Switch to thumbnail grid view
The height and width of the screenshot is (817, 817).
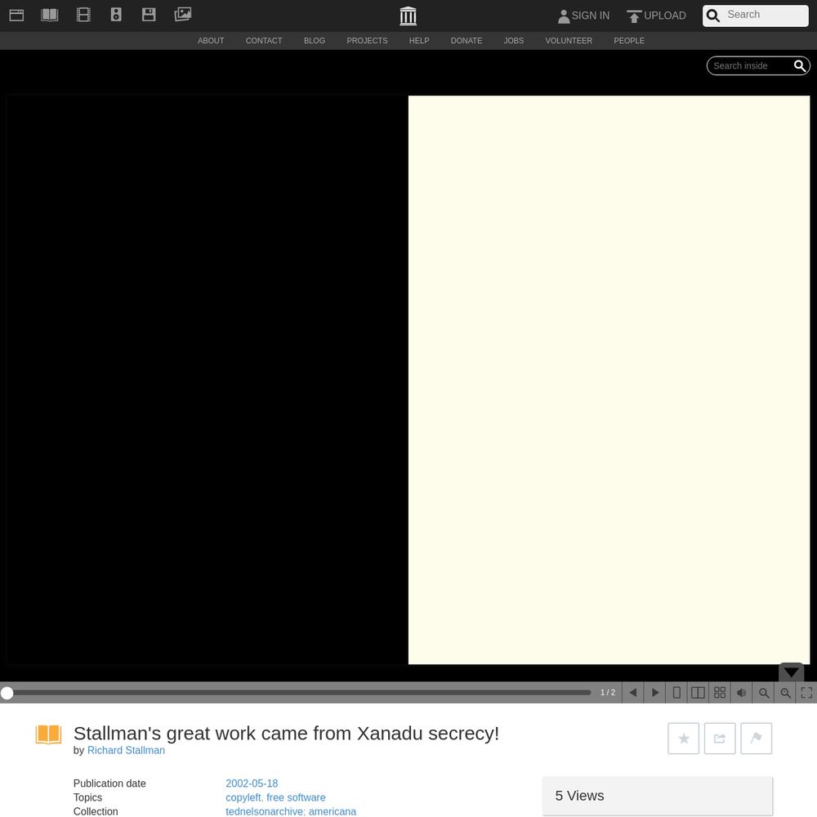[x=720, y=693]
